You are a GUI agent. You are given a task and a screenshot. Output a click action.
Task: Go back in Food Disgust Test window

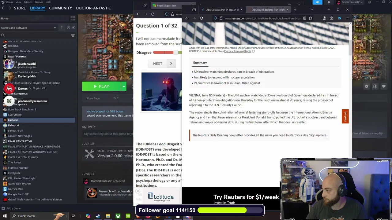point(138,14)
